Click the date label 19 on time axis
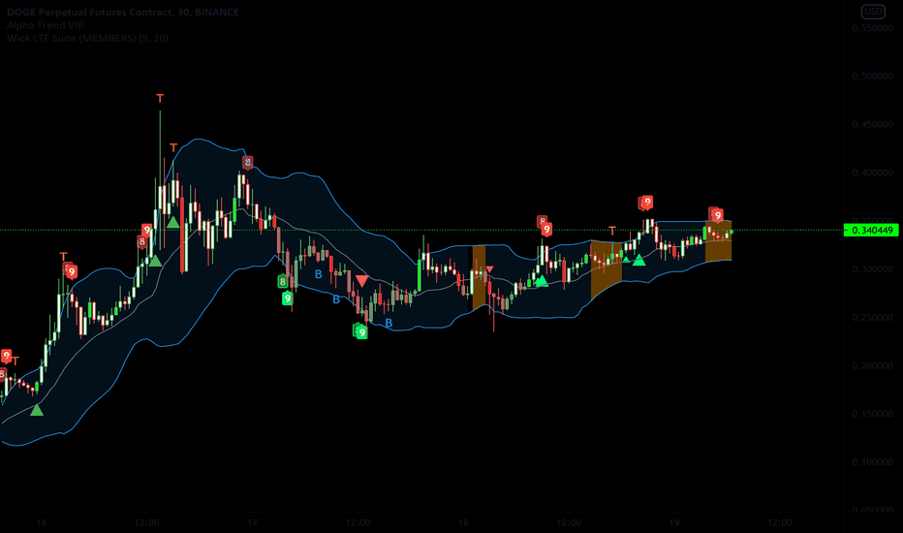903x533 pixels. 674,523
